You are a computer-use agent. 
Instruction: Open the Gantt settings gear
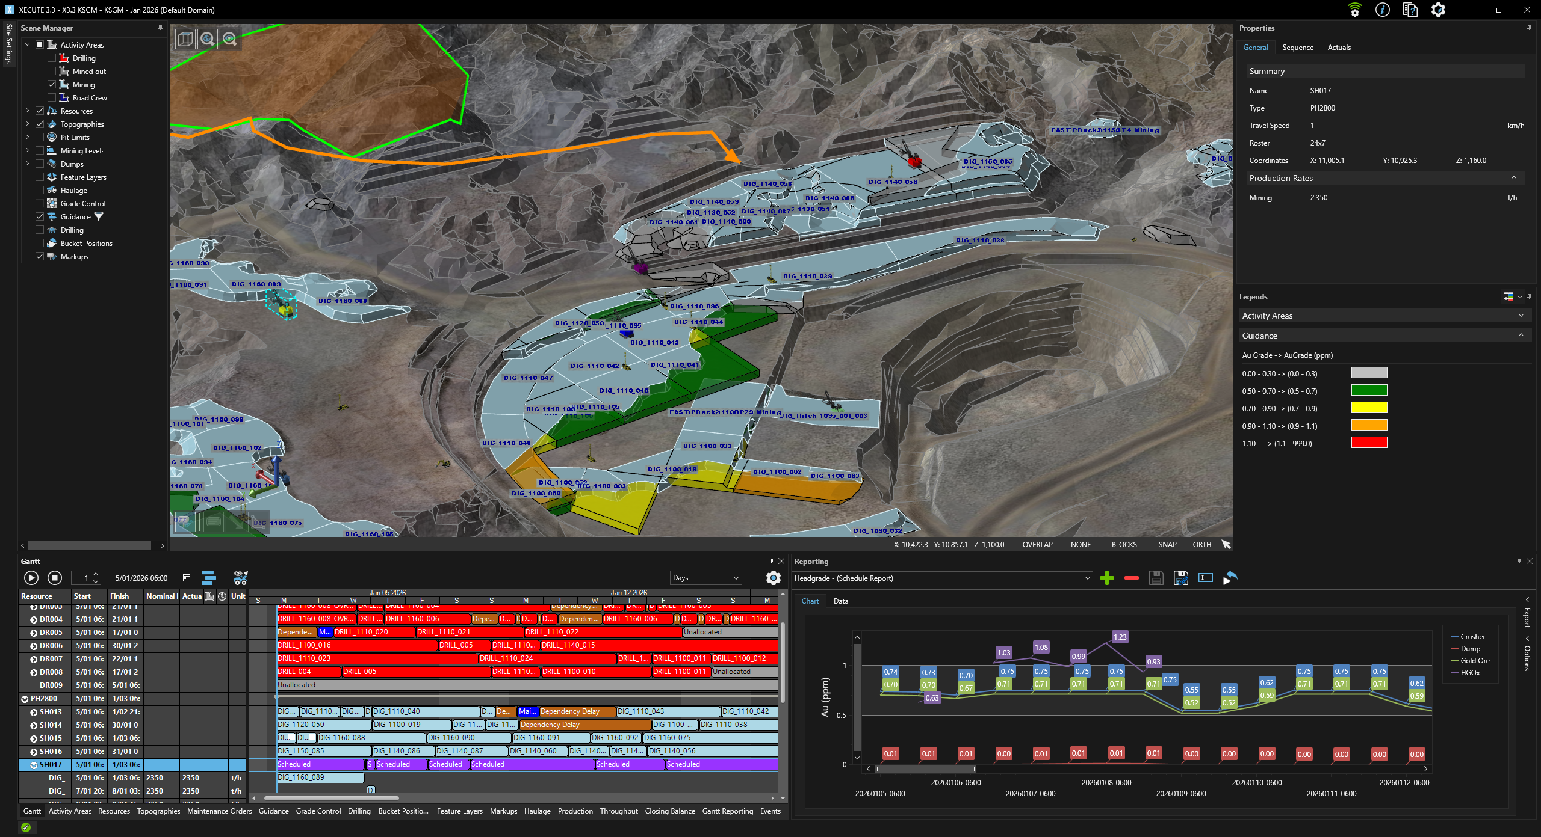click(773, 578)
